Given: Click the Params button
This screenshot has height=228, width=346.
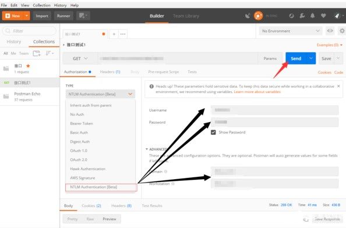Looking at the screenshot, I should click(x=270, y=59).
